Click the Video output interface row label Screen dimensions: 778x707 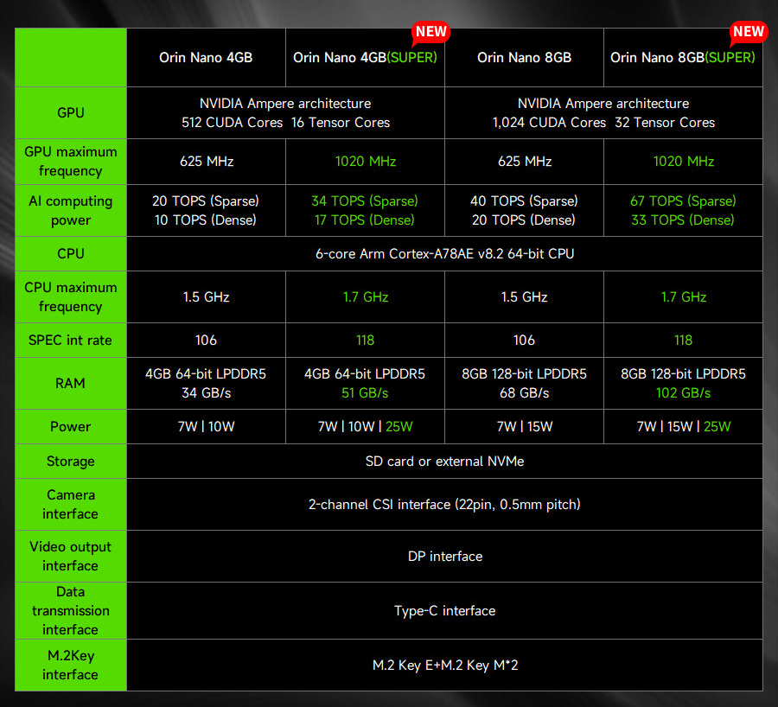click(x=71, y=556)
